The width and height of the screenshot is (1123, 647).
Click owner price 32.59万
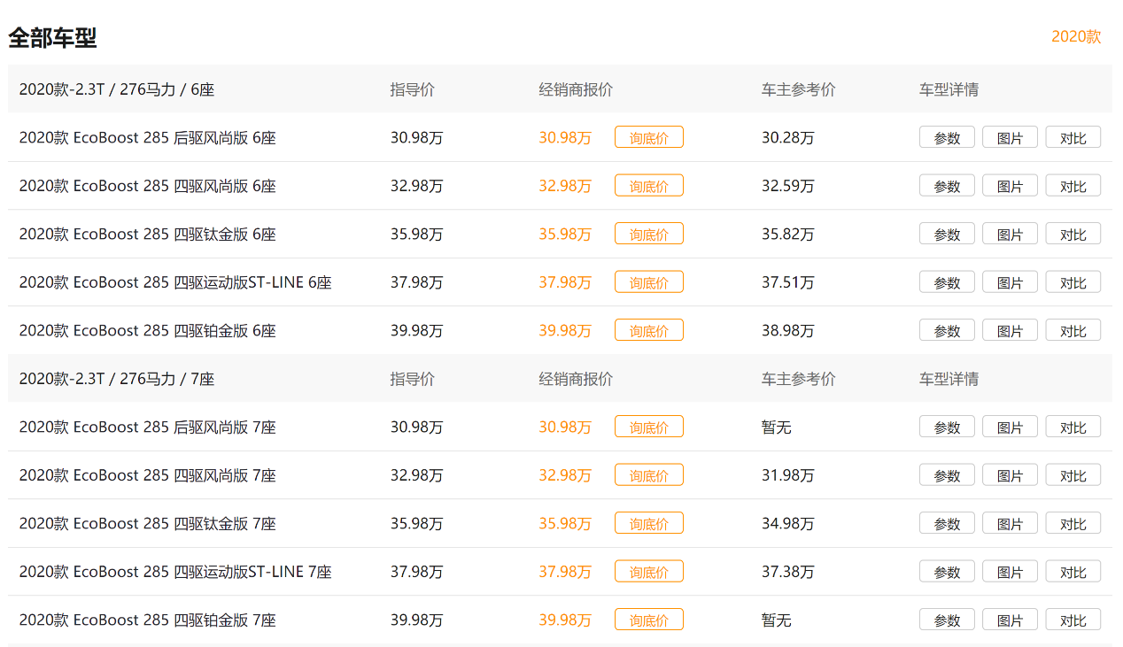pos(788,186)
